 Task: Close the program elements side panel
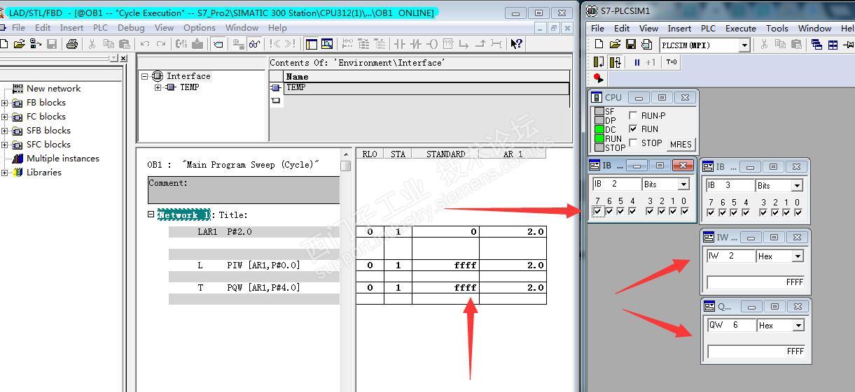(x=124, y=59)
